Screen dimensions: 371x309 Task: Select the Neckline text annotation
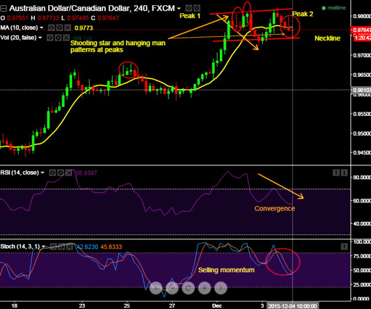click(x=327, y=38)
